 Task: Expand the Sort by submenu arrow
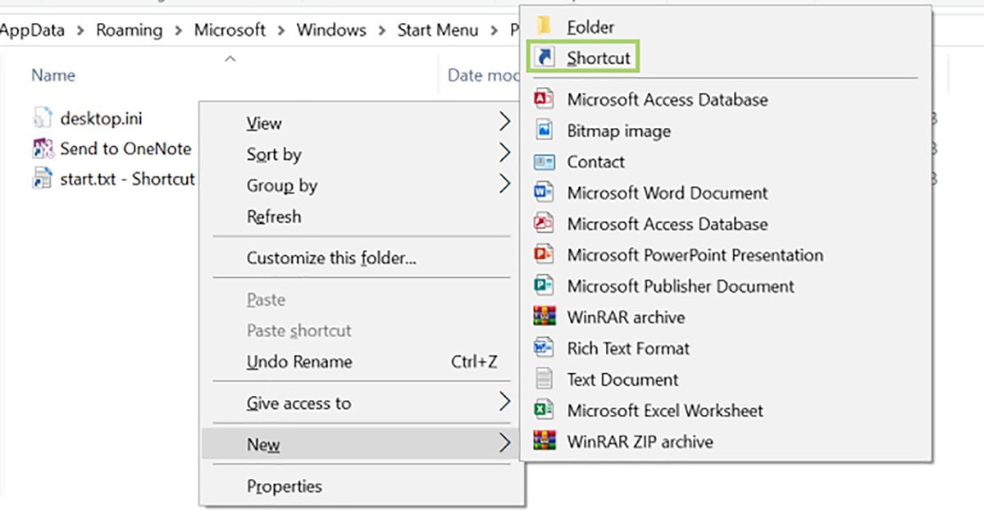point(506,154)
